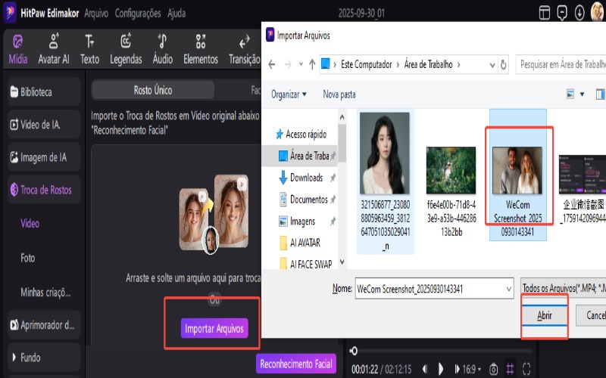Click the download icon in top bar
The image size is (606, 378).
[x=579, y=13]
